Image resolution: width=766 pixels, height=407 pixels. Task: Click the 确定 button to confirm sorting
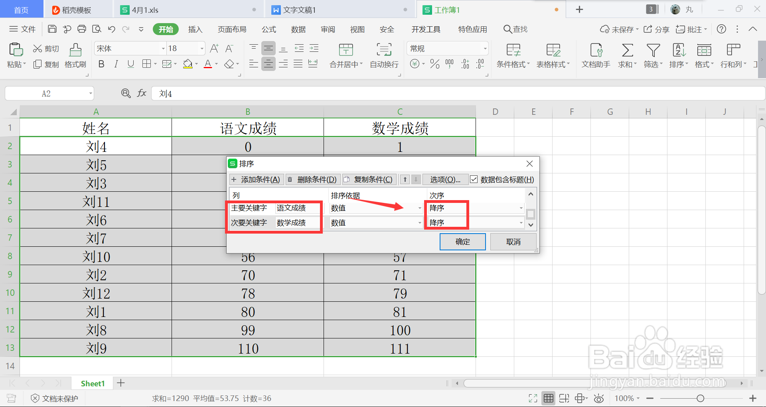pyautogui.click(x=462, y=242)
